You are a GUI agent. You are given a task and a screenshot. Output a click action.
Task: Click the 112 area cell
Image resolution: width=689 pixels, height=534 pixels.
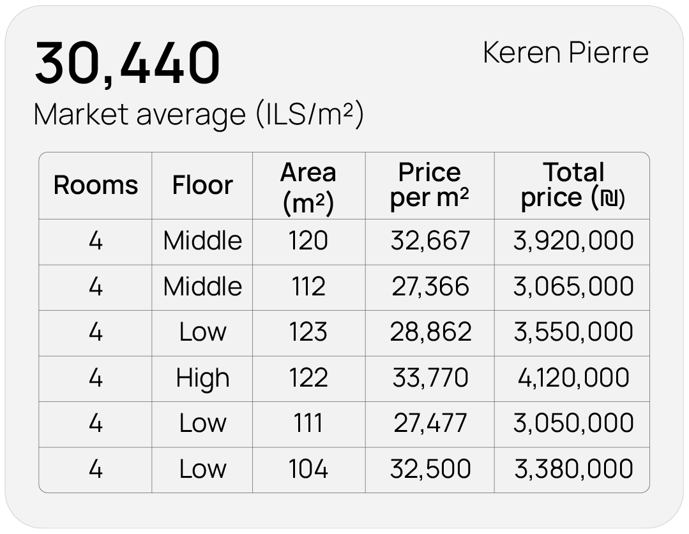(x=308, y=287)
